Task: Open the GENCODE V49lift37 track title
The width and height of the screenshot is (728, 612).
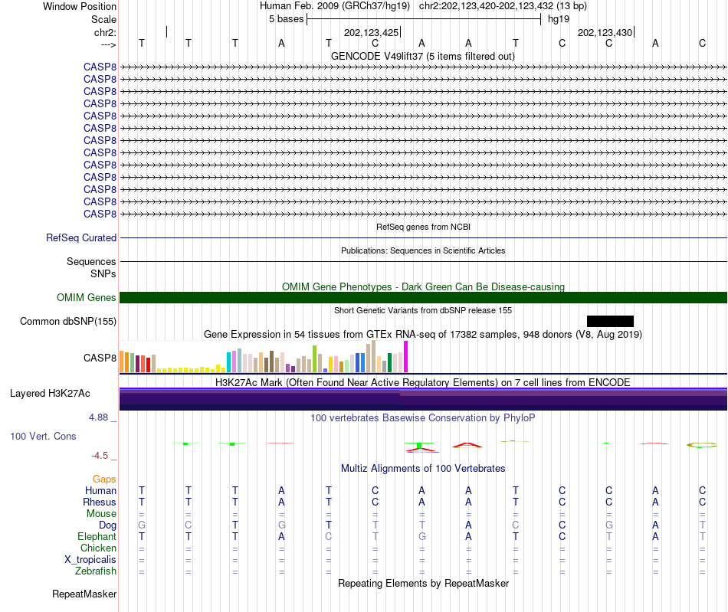Action: tap(422, 56)
